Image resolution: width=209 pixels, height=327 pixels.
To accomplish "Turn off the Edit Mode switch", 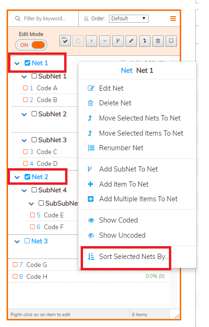I will (x=31, y=45).
